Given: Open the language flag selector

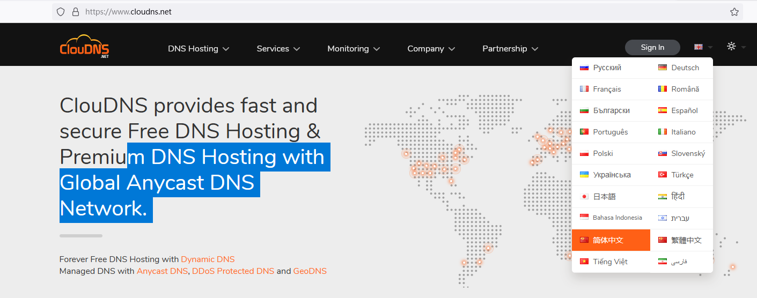Looking at the screenshot, I should coord(702,47).
